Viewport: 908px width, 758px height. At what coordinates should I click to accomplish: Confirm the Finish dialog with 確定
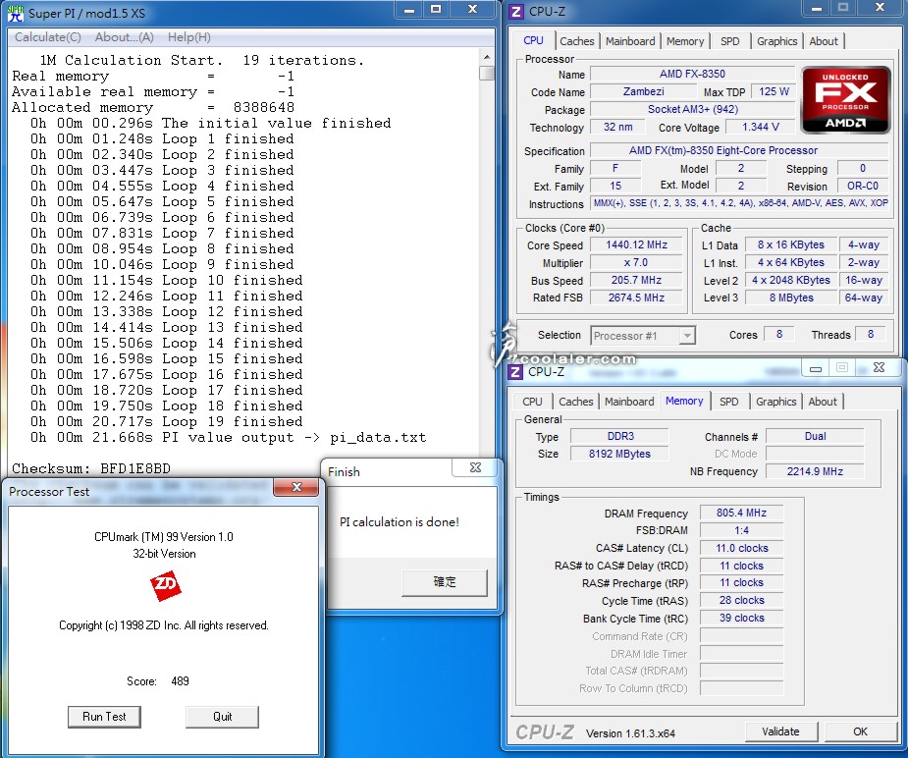pos(445,582)
